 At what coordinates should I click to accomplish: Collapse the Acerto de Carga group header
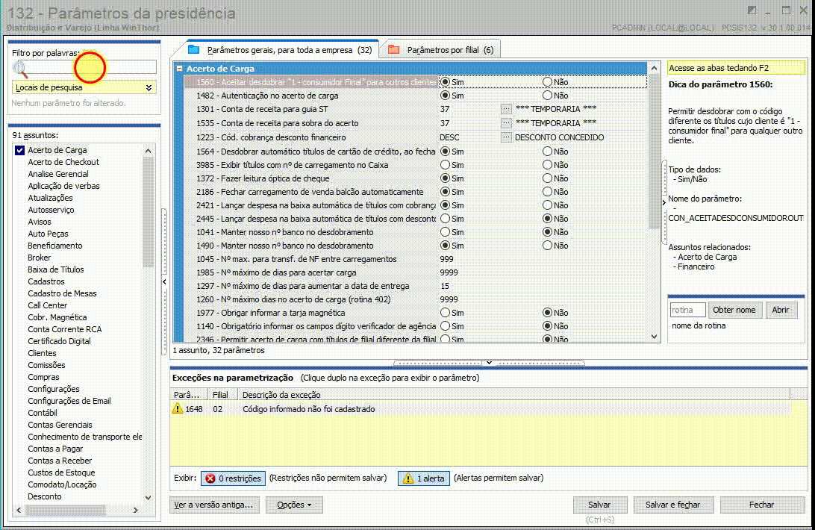click(x=179, y=68)
